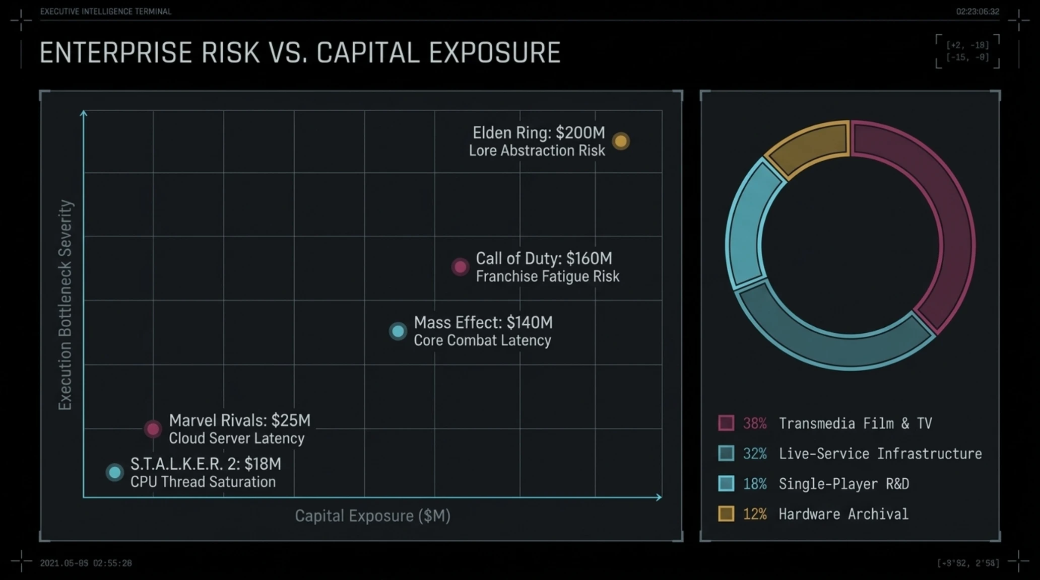This screenshot has width=1040, height=580.
Task: Click the Elden Ring yellow data point
Action: (621, 141)
